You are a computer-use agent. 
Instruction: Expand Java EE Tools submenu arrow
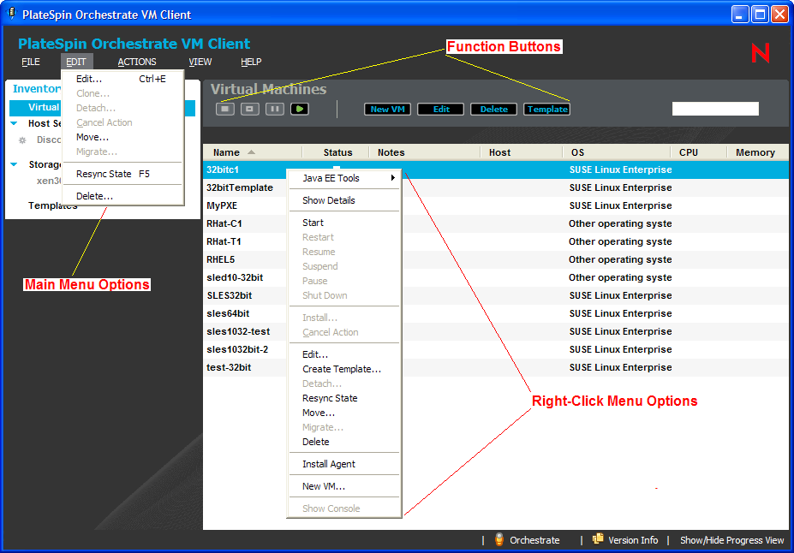tap(392, 178)
